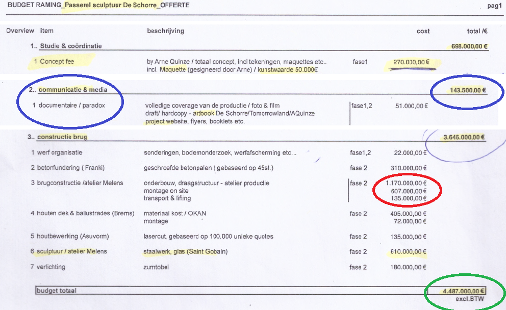Select the houtbewerking (Asuvorm) item
506x310 pixels.
point(72,237)
